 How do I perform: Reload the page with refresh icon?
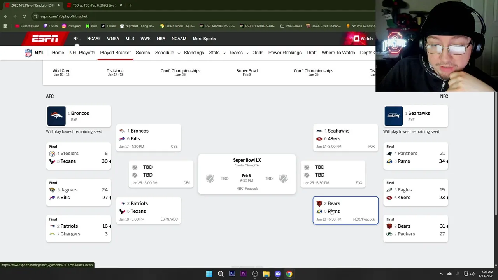(x=24, y=16)
